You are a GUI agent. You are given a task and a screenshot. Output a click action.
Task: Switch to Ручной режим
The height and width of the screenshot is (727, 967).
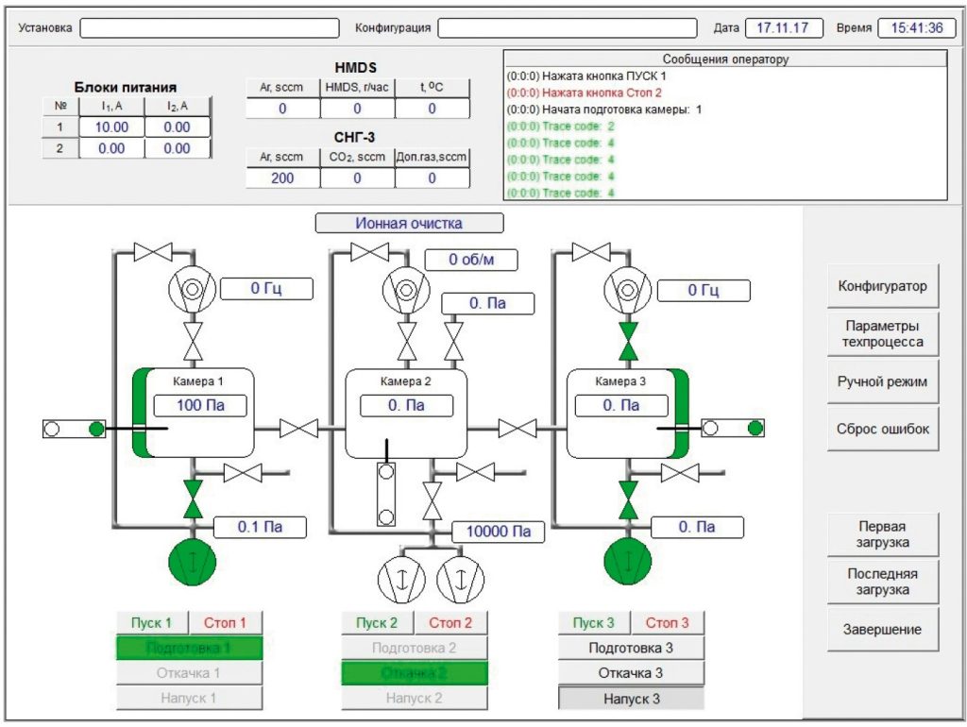(883, 381)
